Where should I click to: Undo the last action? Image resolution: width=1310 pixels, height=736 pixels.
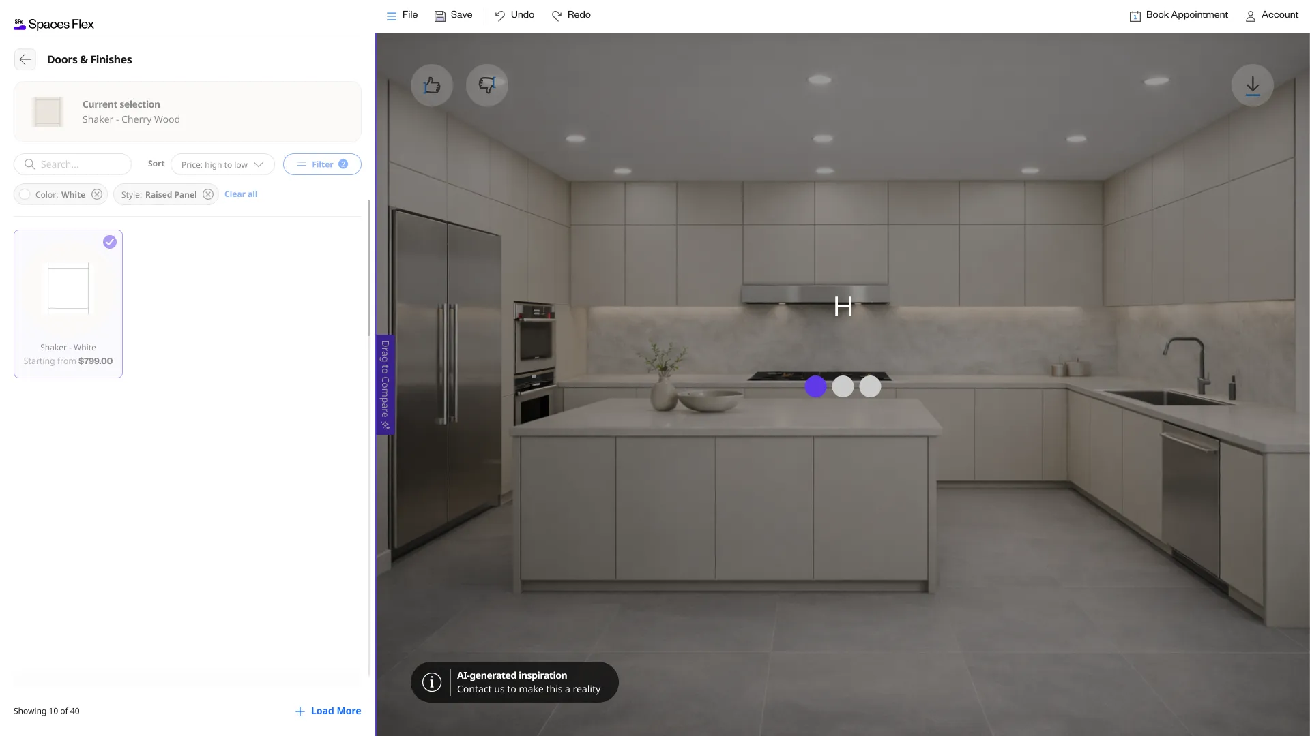[x=514, y=15]
